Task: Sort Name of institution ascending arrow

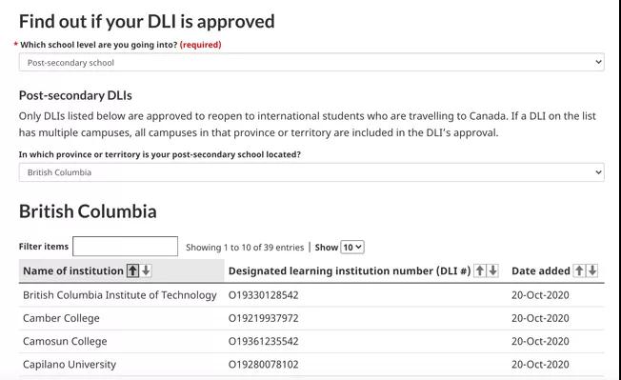Action: [x=132, y=270]
